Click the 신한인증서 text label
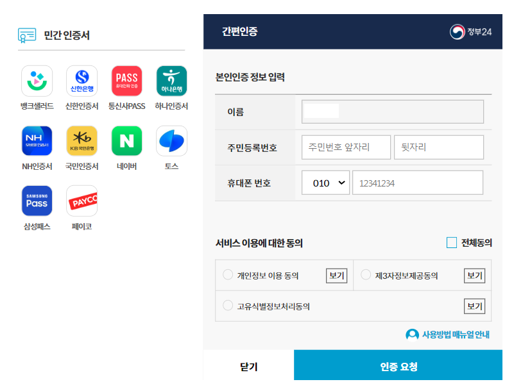 tap(82, 106)
